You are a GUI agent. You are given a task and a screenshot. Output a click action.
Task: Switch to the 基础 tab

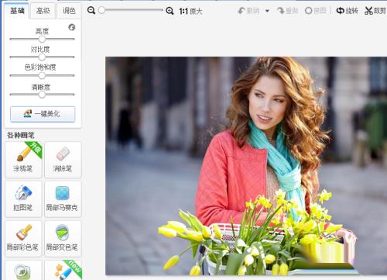(x=17, y=11)
